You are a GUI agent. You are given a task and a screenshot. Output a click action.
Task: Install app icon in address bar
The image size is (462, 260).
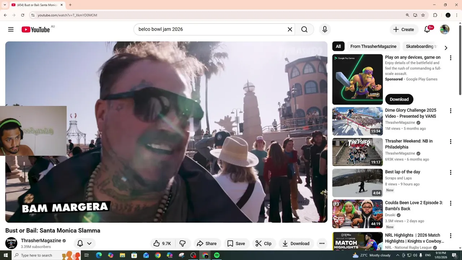tap(415, 15)
